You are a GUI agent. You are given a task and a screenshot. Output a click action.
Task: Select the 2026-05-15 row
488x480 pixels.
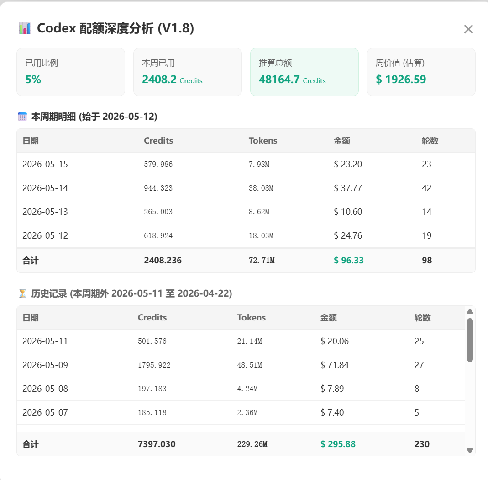point(246,164)
